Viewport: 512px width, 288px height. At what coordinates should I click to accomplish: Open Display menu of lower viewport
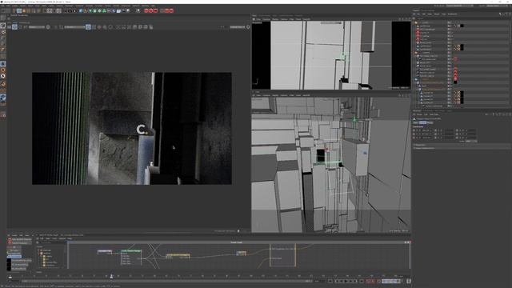coord(275,95)
